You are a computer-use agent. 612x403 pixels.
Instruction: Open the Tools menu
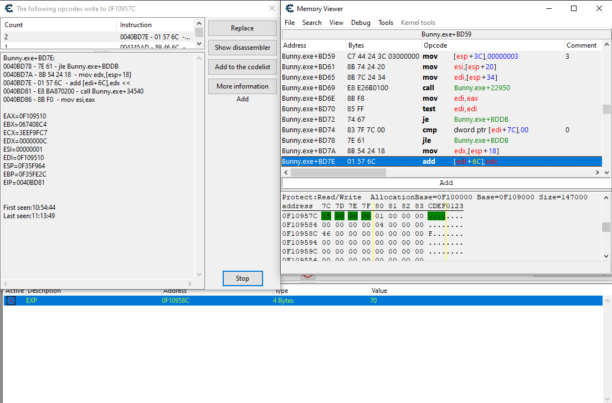click(385, 23)
